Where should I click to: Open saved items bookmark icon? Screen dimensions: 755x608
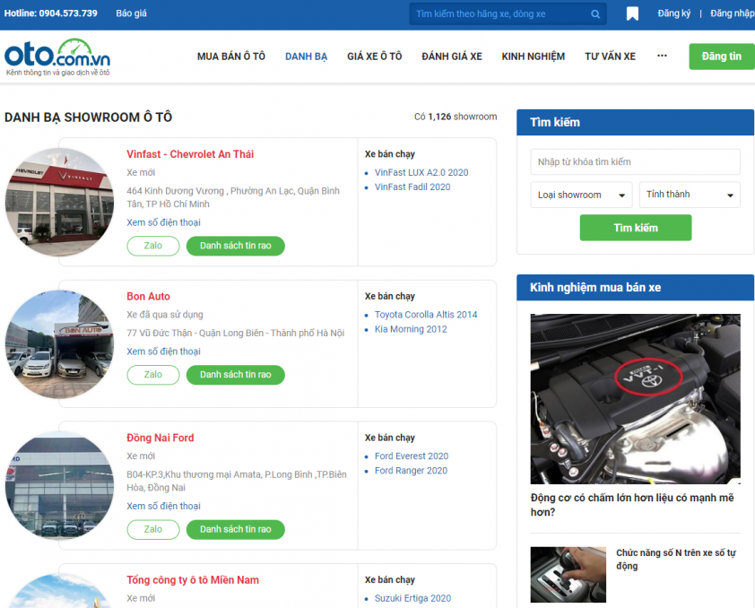click(x=632, y=14)
